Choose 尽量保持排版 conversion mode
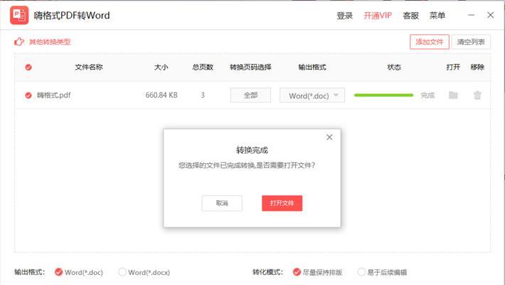The height and width of the screenshot is (285, 505). (297, 272)
